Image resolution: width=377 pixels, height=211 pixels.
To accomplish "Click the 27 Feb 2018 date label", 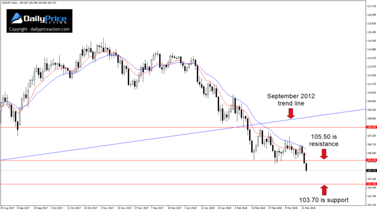I will (x=275, y=208).
